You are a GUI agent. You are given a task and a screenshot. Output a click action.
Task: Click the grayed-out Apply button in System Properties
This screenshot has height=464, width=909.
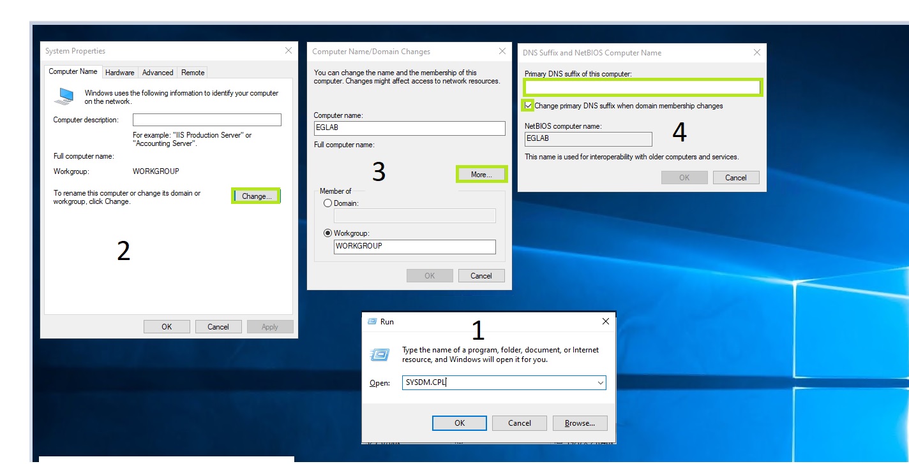click(270, 326)
